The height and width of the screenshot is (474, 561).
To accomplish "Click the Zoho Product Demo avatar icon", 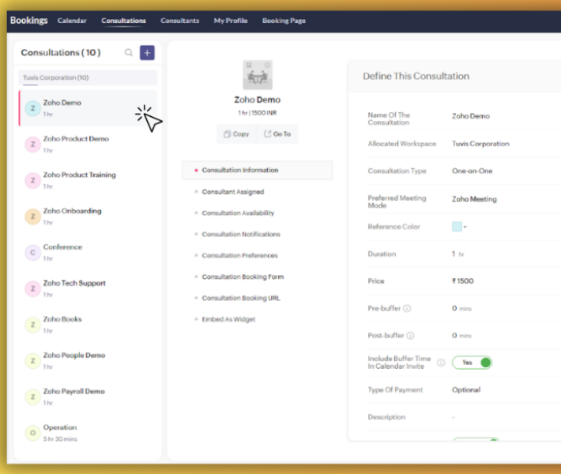I will point(32,144).
